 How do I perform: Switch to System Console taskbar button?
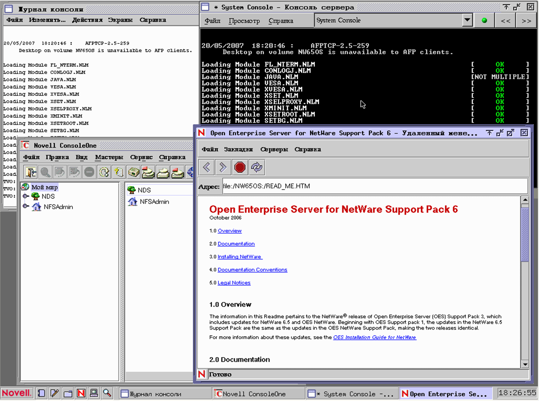tap(352, 393)
